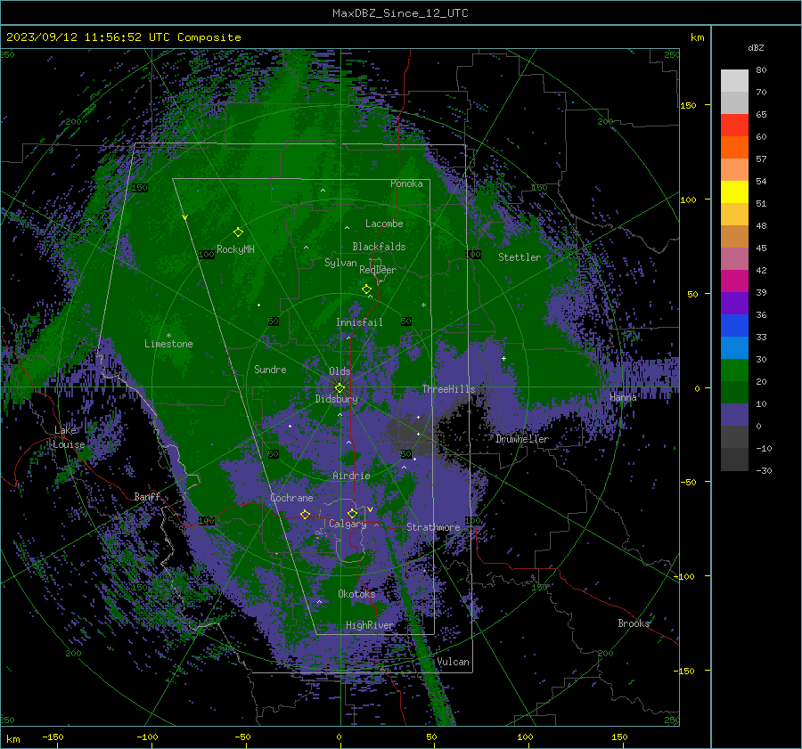This screenshot has width=802, height=749.
Task: Click the Drumheller label
Action: pyautogui.click(x=521, y=439)
